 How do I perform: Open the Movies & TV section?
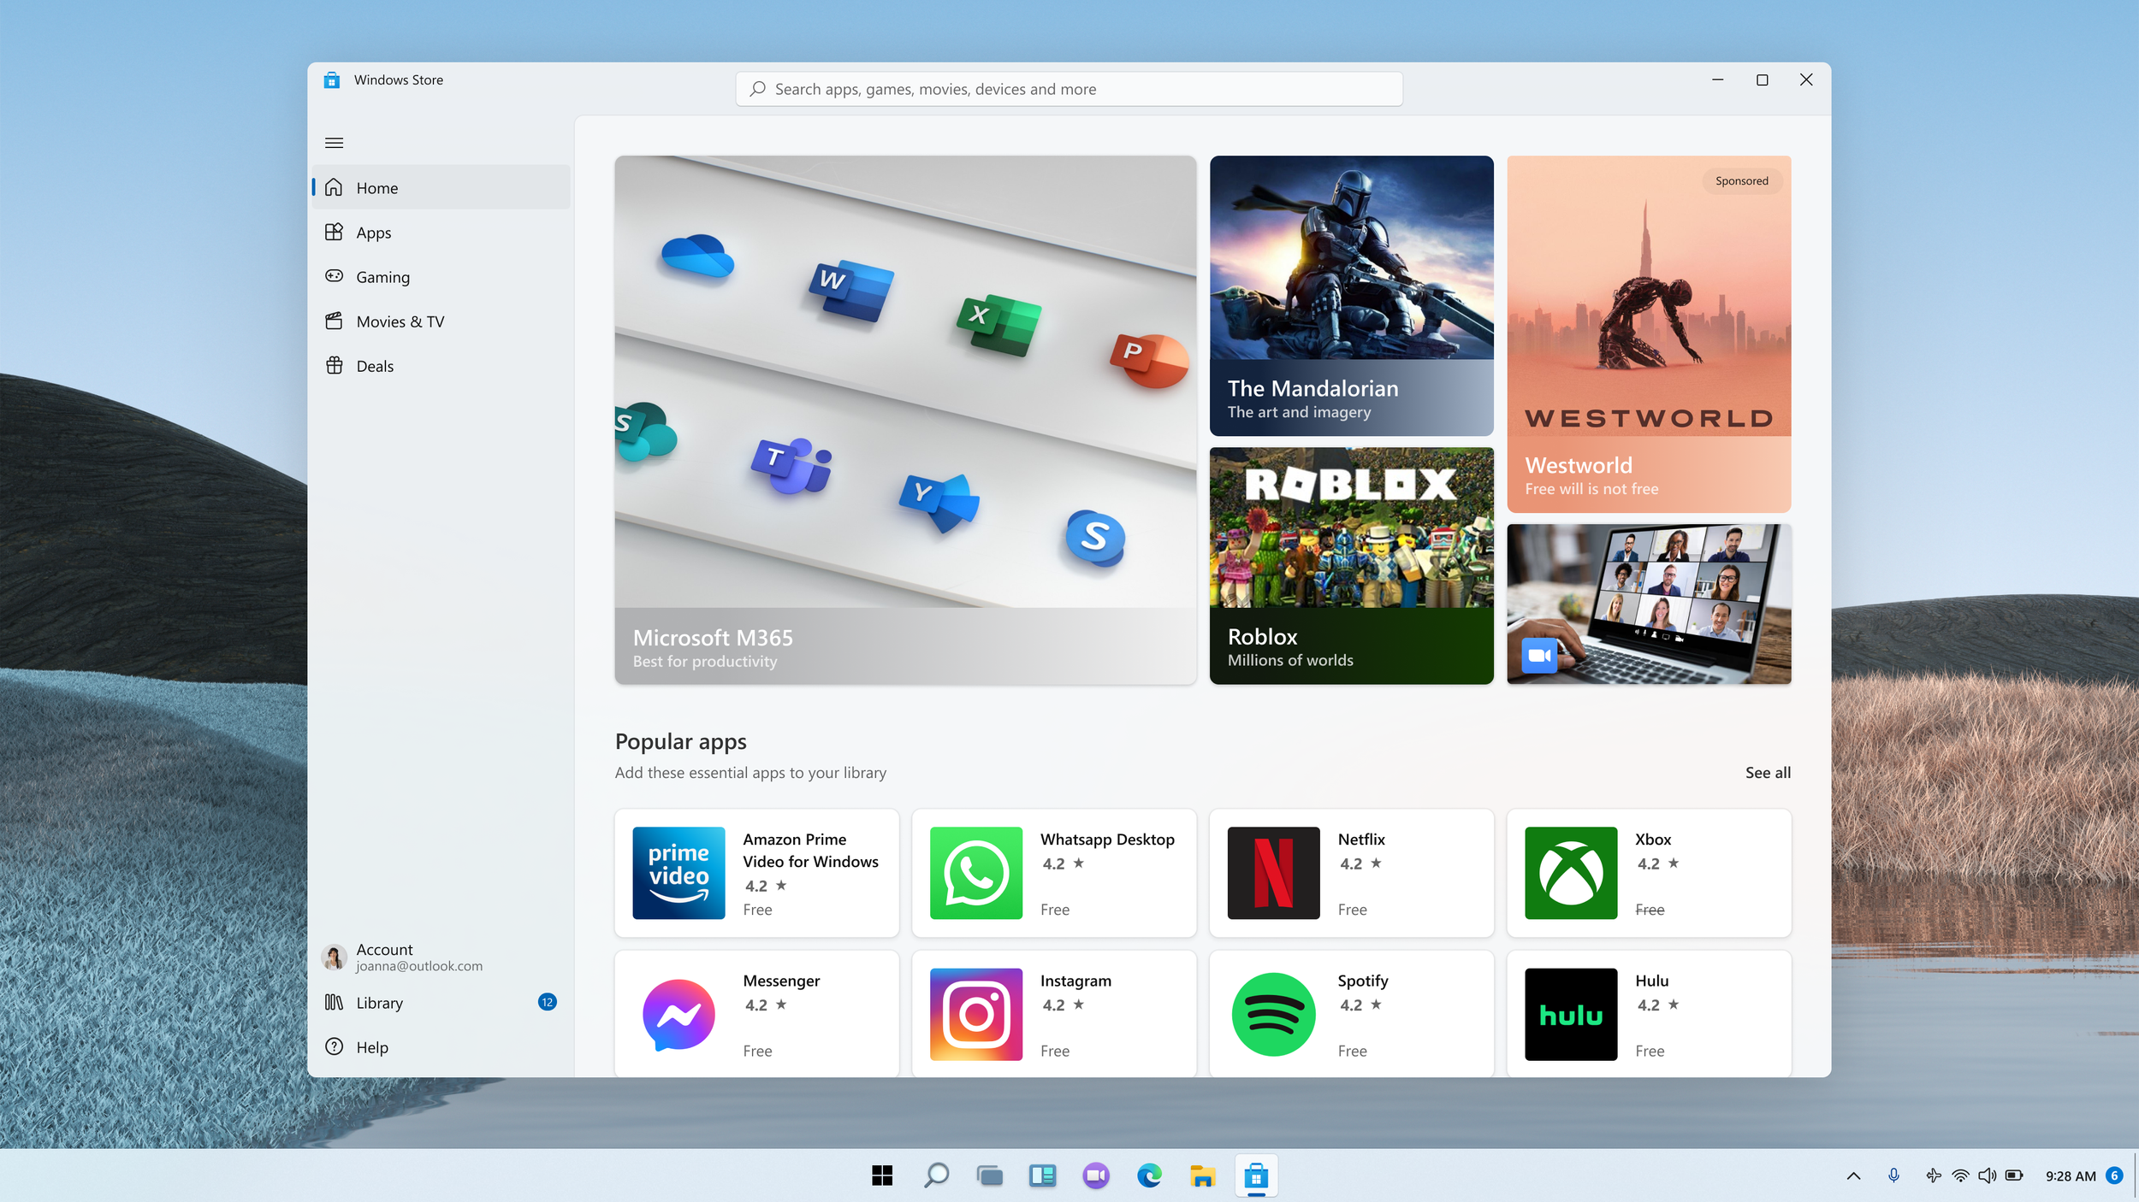pos(400,321)
